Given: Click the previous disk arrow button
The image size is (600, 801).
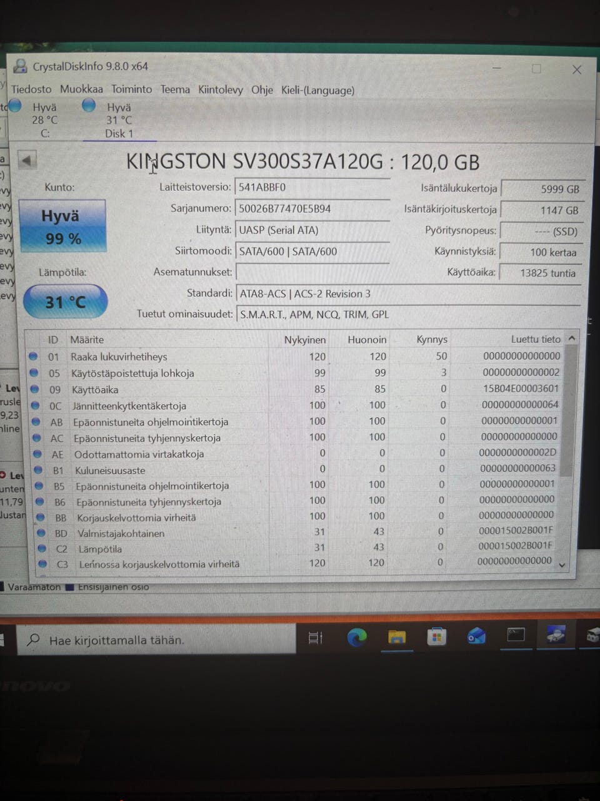Looking at the screenshot, I should [x=27, y=160].
